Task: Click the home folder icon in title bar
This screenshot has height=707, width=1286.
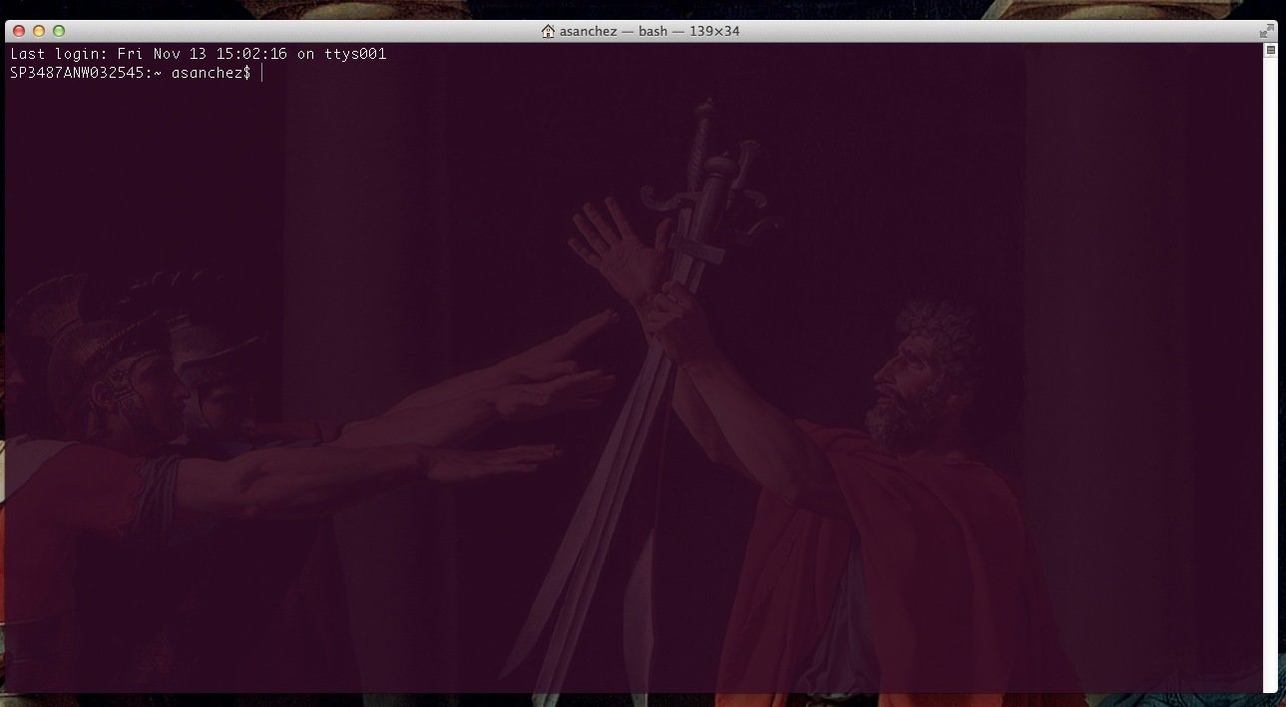Action: click(548, 31)
